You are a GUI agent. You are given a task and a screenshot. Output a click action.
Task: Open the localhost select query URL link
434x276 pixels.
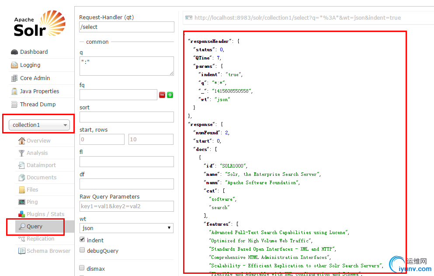tap(298, 18)
